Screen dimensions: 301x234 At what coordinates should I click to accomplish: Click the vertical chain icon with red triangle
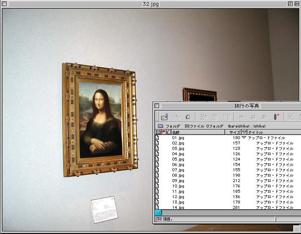click(x=276, y=117)
